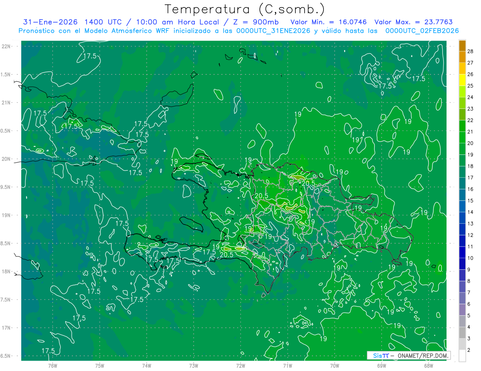This screenshot has height=371, width=481.
Task: Click the "10" value in the color legend
Action: point(470,258)
